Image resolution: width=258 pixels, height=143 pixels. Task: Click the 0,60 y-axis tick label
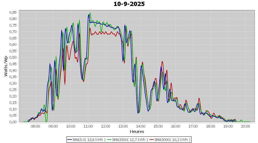coord(13,45)
